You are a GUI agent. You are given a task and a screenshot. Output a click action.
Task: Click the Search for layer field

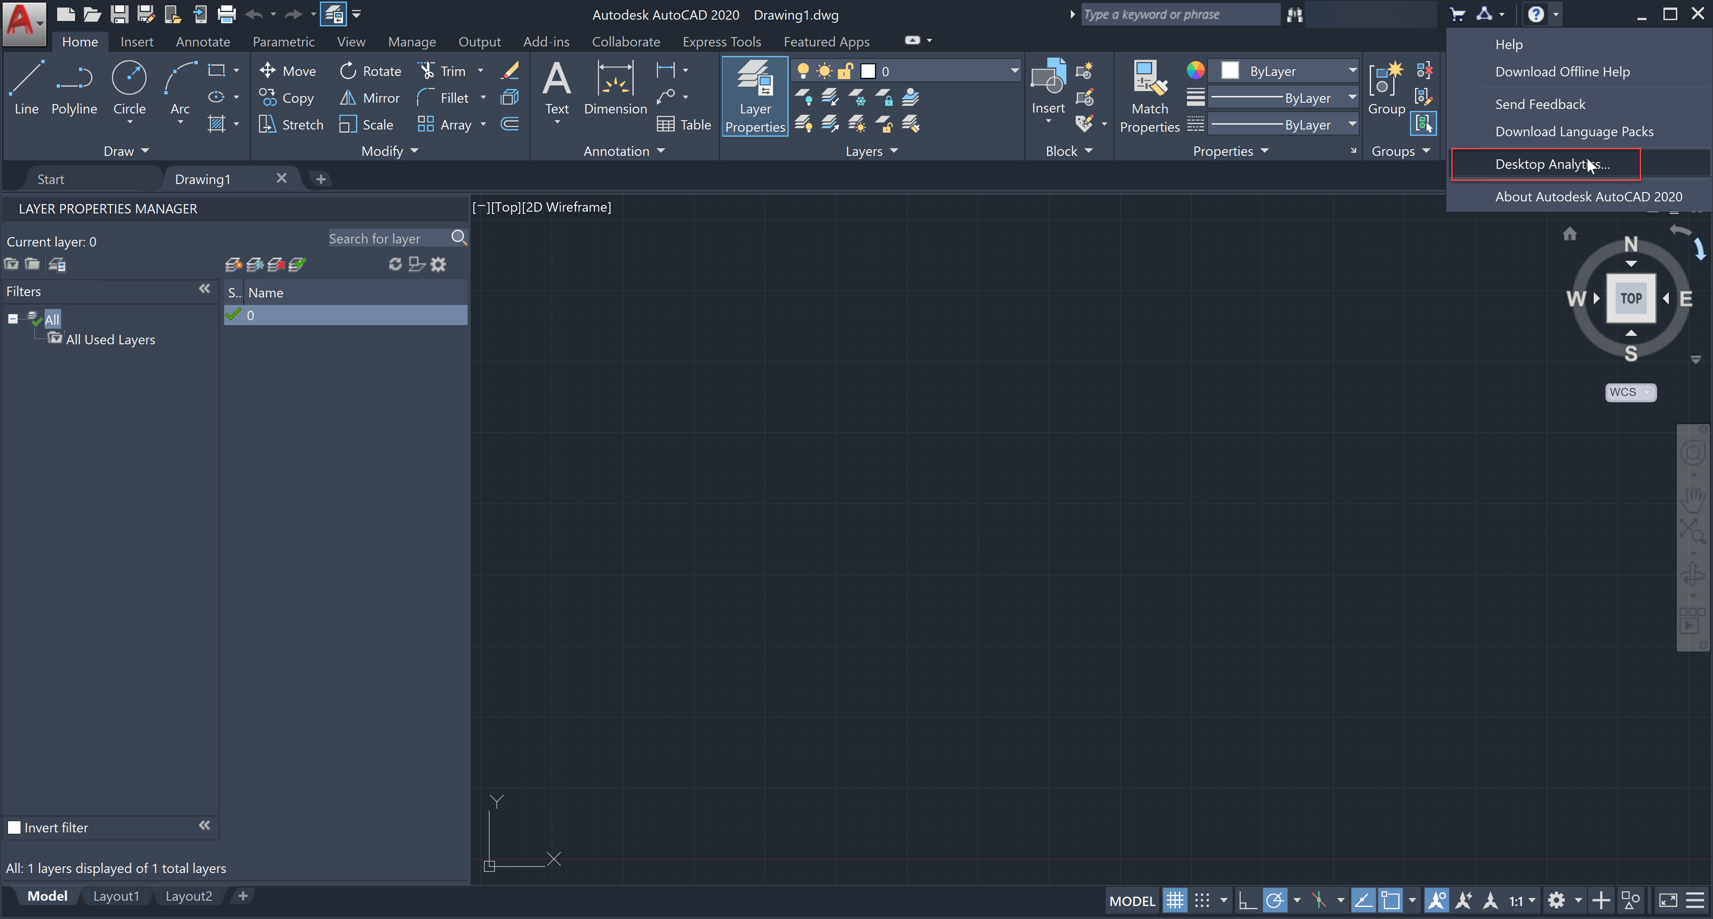[x=387, y=238]
